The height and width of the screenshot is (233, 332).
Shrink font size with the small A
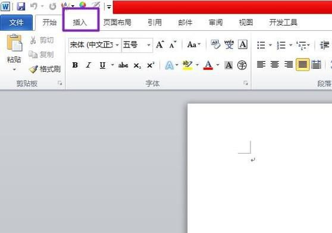click(x=173, y=44)
